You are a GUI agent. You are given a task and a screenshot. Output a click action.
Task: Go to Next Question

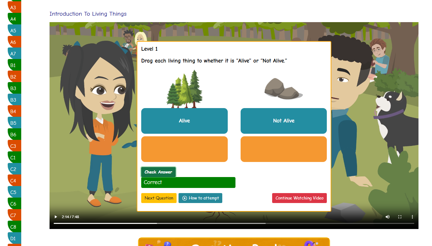pyautogui.click(x=159, y=198)
